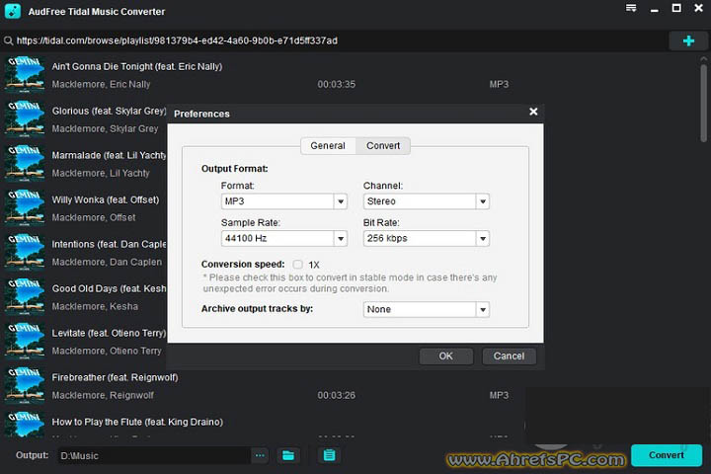
Task: Open the Channel dropdown showing Stereo
Action: coord(427,201)
